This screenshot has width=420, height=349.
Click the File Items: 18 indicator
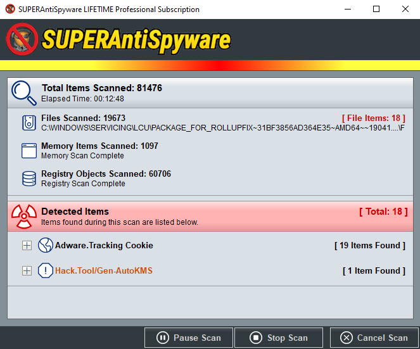tap(373, 118)
